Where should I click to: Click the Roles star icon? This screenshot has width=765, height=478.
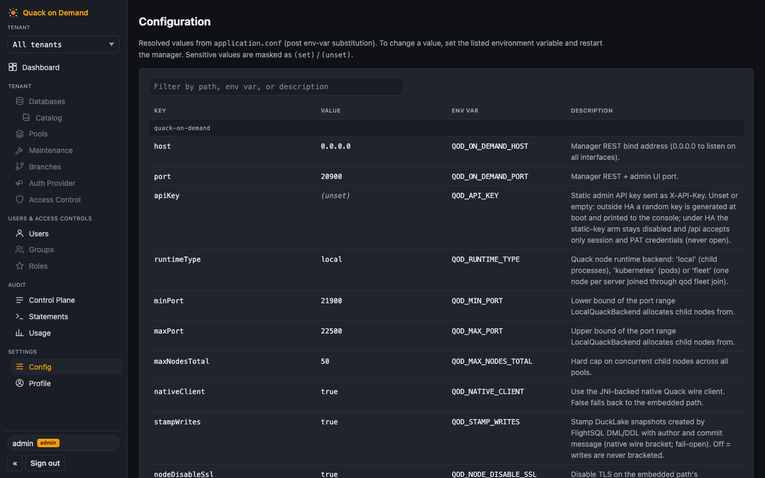point(20,266)
